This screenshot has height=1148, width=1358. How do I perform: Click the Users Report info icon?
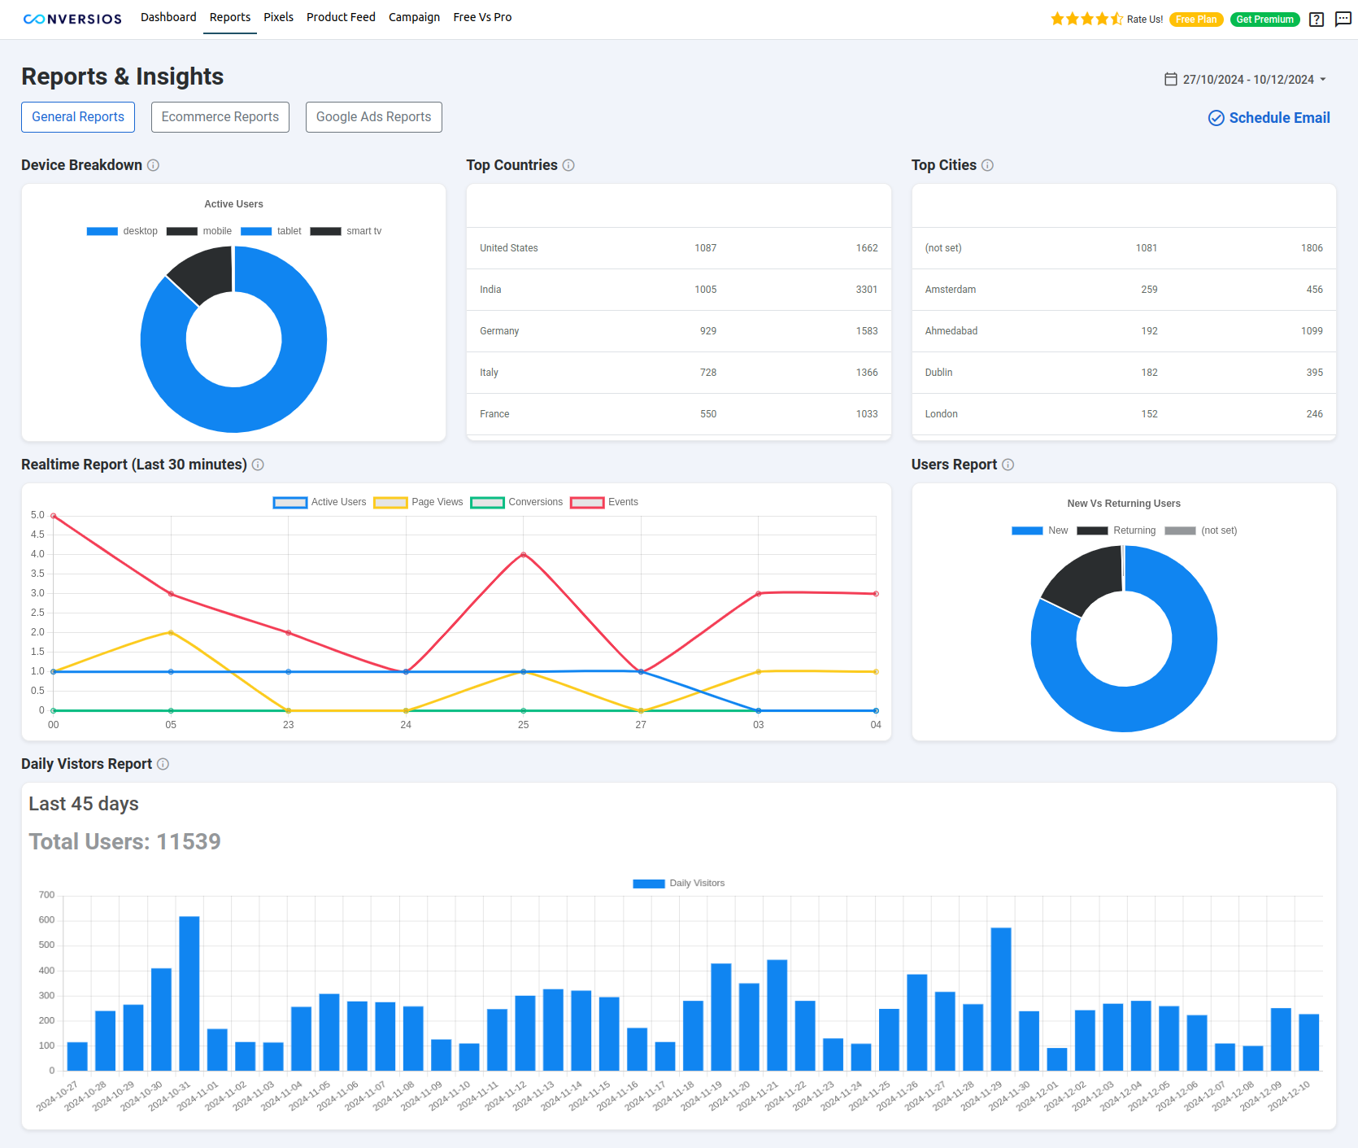point(1008,465)
